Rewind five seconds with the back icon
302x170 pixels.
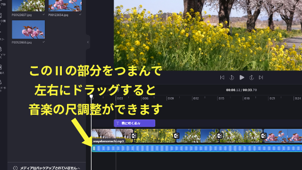[x=232, y=77]
